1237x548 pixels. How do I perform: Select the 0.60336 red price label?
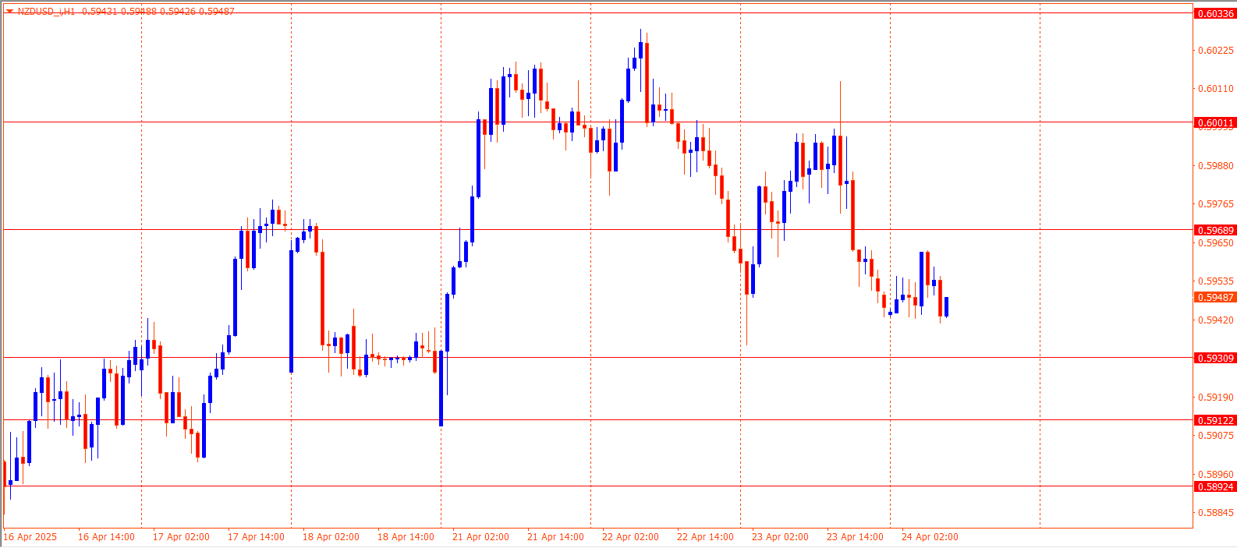[1215, 13]
